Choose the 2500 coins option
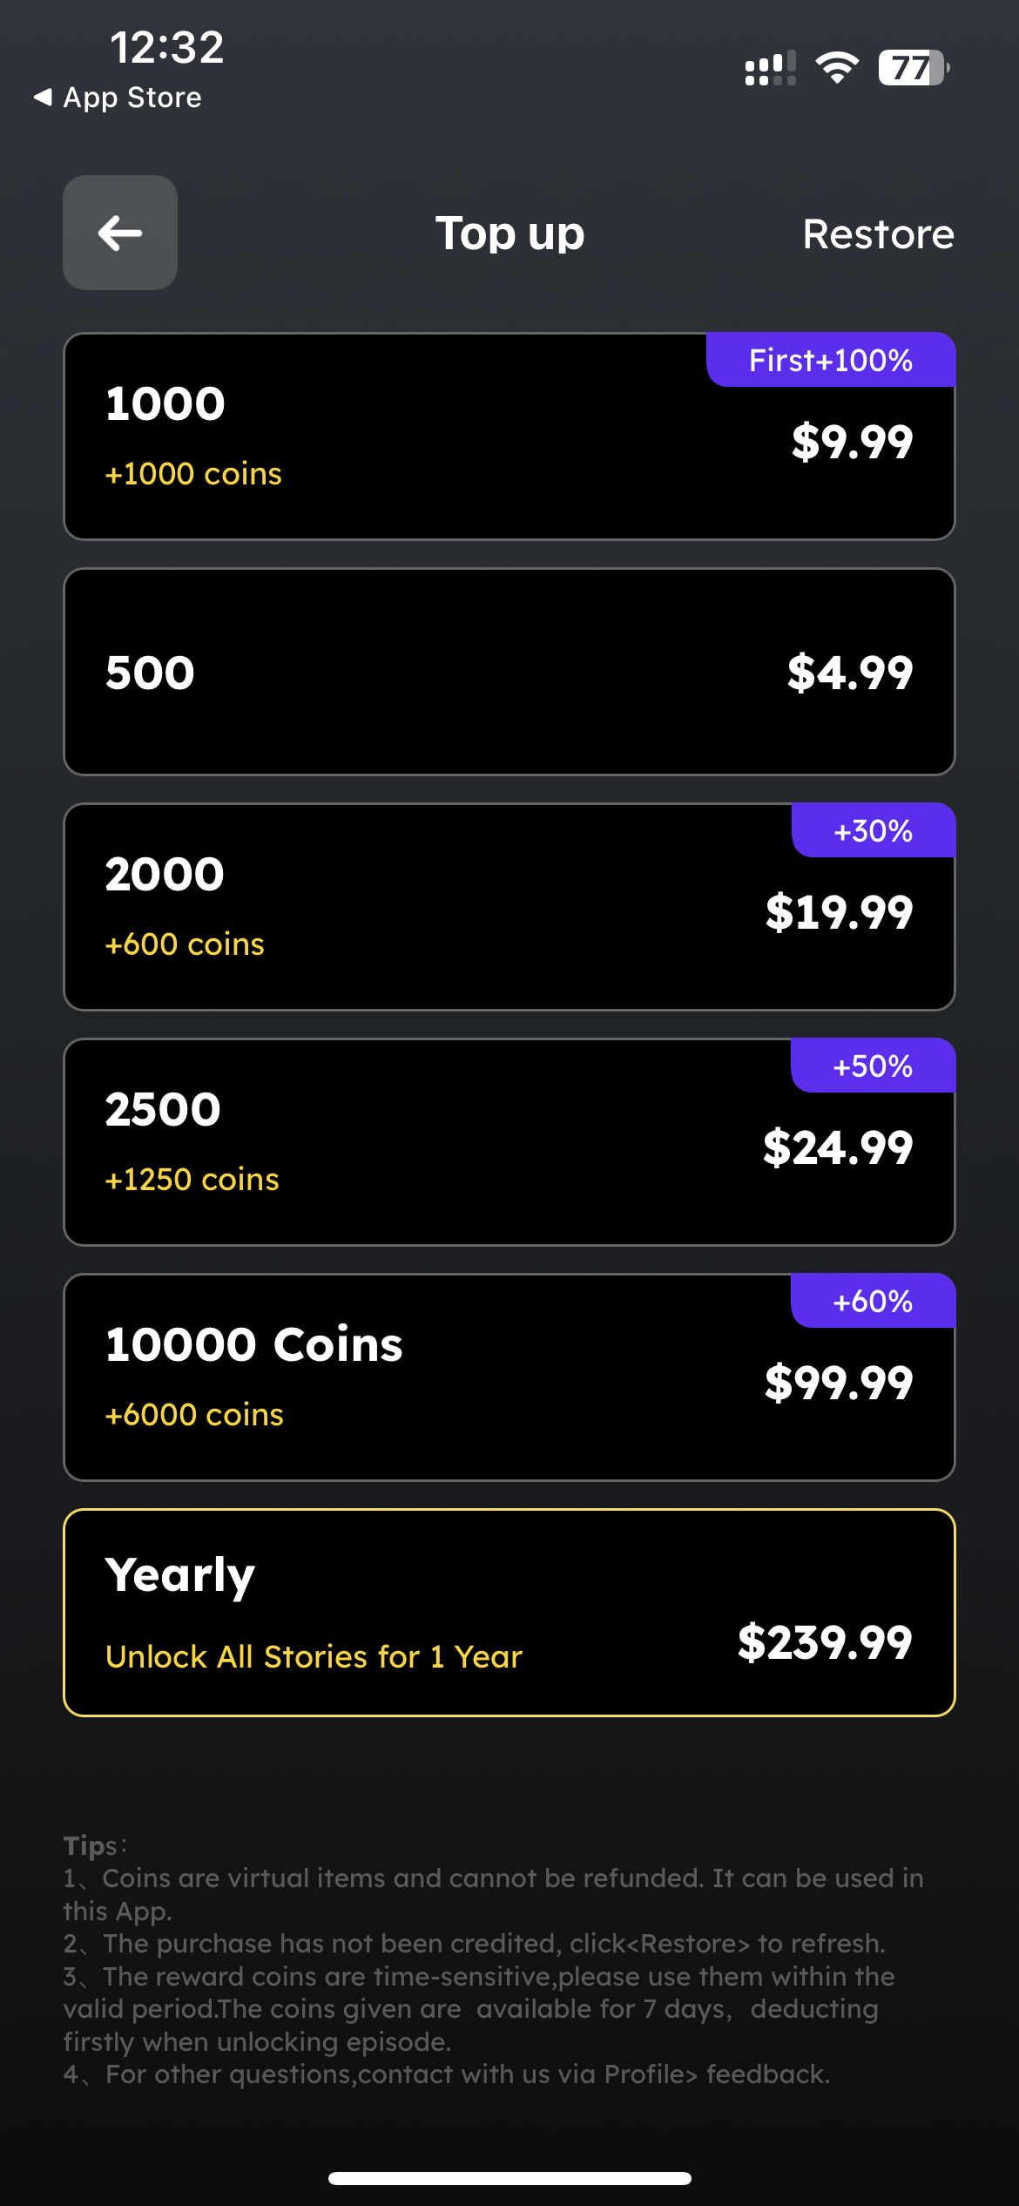This screenshot has width=1019, height=2206. click(509, 1142)
